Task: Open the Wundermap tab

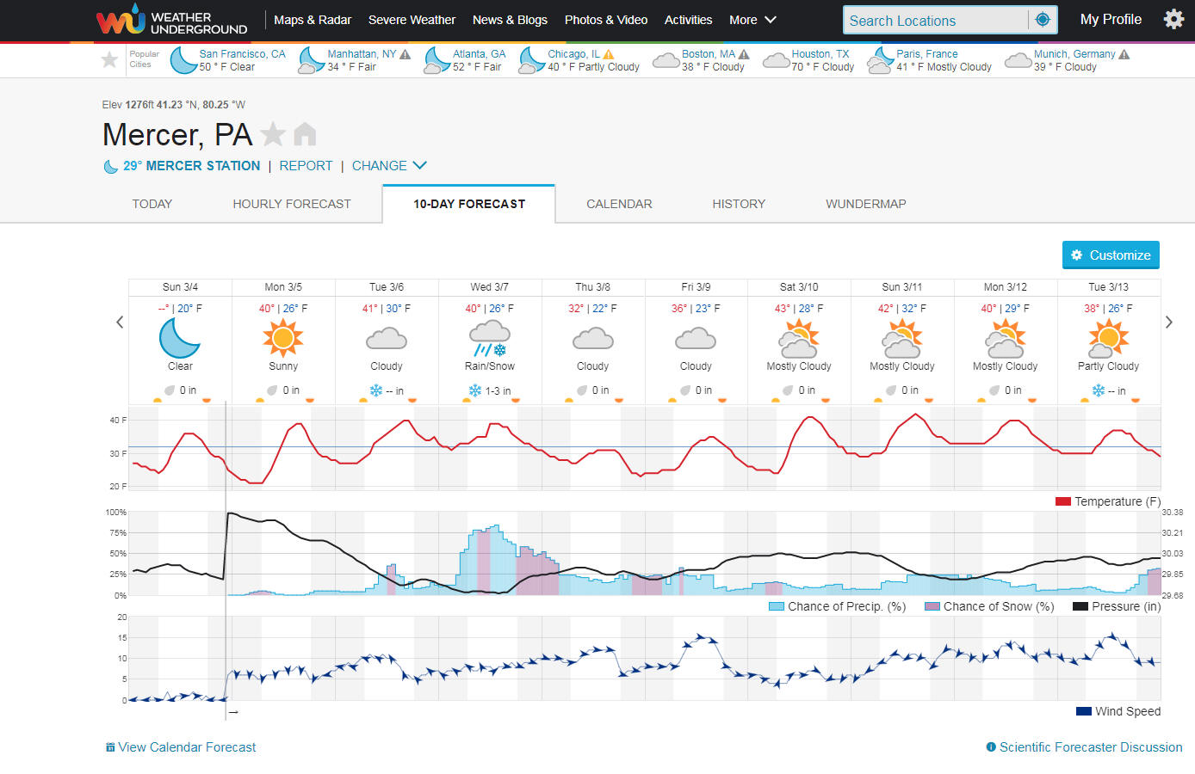Action: click(865, 204)
